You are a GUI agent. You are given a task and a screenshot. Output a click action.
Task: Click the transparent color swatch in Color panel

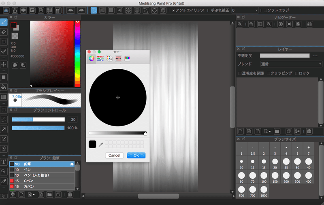[x=15, y=36]
